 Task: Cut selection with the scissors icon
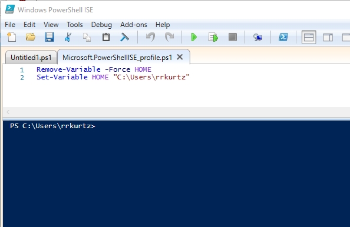click(x=68, y=37)
